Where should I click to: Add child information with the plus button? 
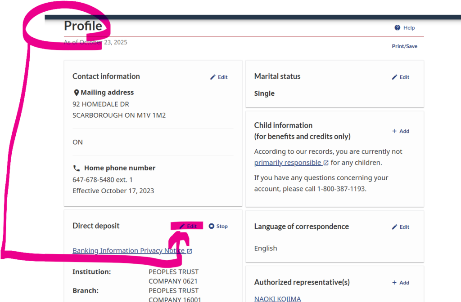(x=400, y=131)
